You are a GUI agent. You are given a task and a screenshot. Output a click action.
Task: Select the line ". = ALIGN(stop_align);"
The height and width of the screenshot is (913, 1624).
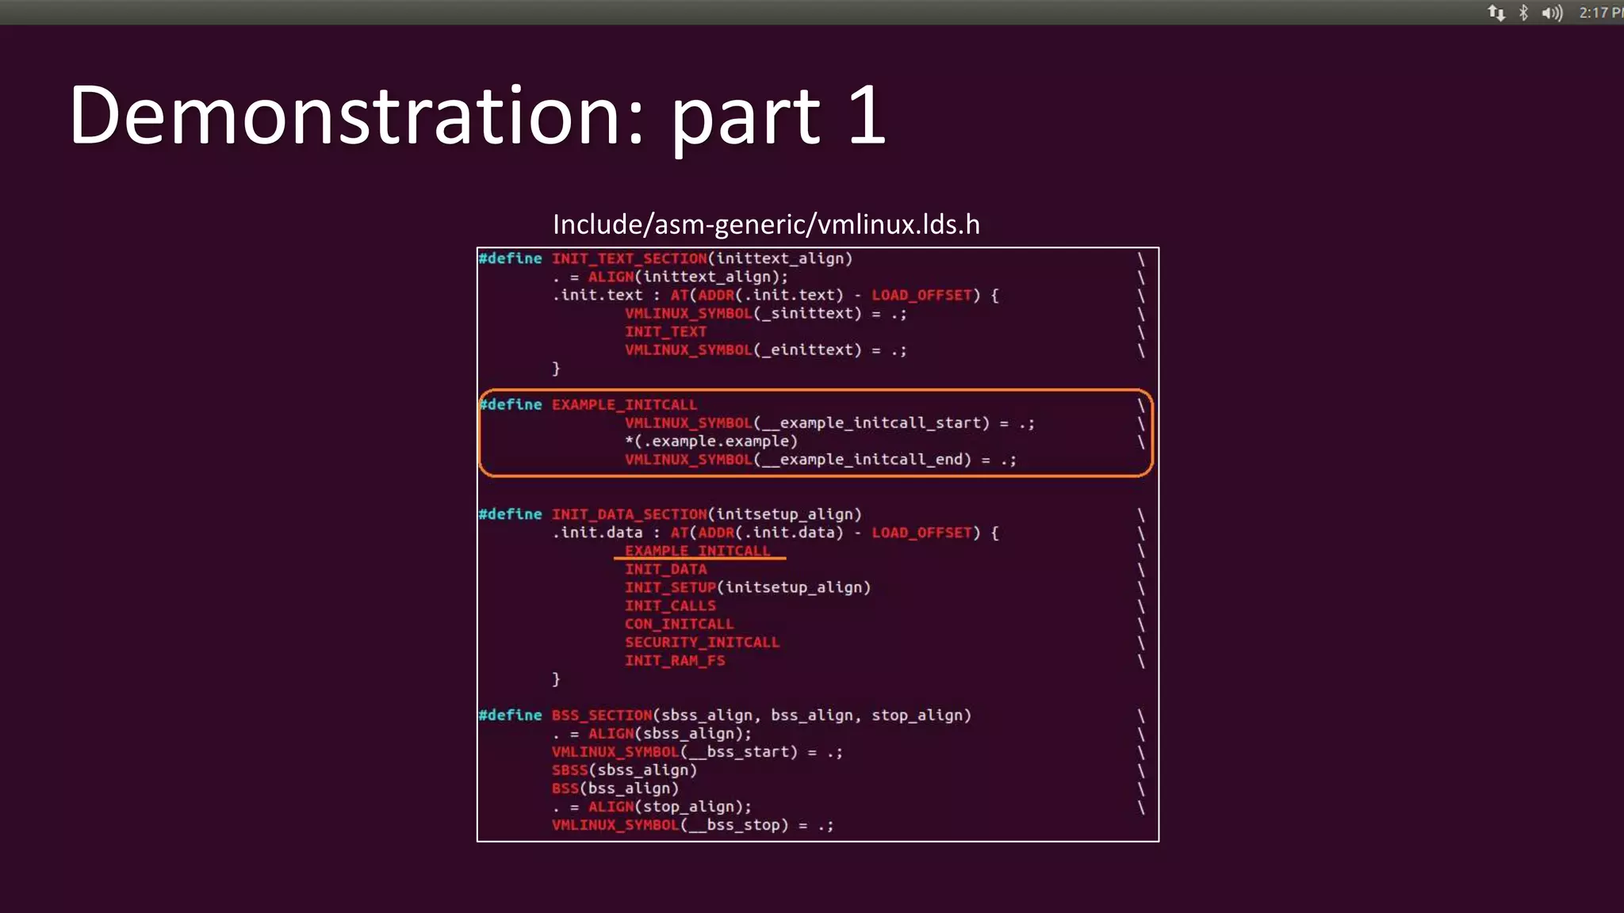click(x=652, y=806)
